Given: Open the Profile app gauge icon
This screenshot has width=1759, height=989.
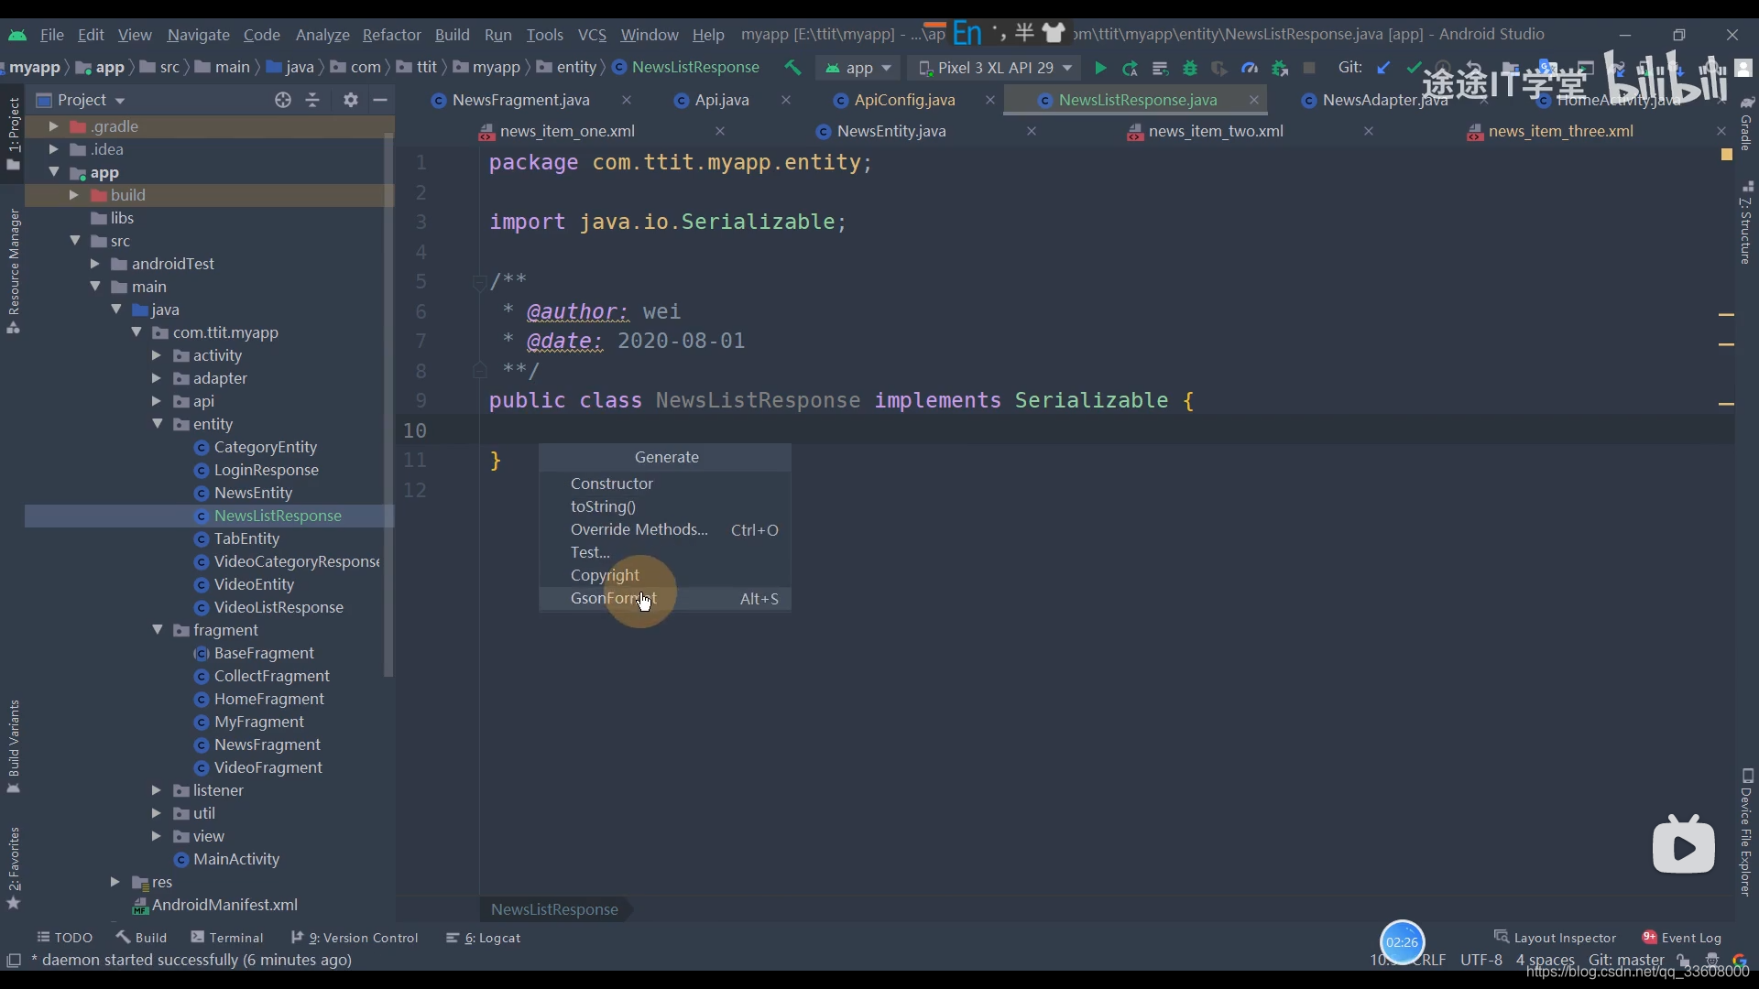Looking at the screenshot, I should coord(1250,68).
